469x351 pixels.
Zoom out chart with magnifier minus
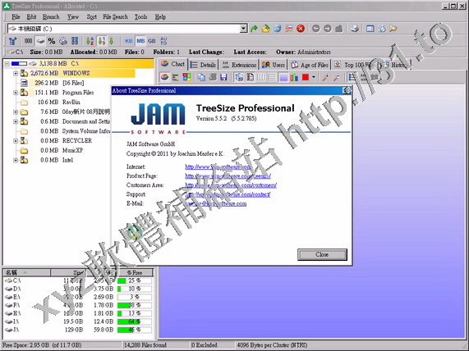[337, 77]
